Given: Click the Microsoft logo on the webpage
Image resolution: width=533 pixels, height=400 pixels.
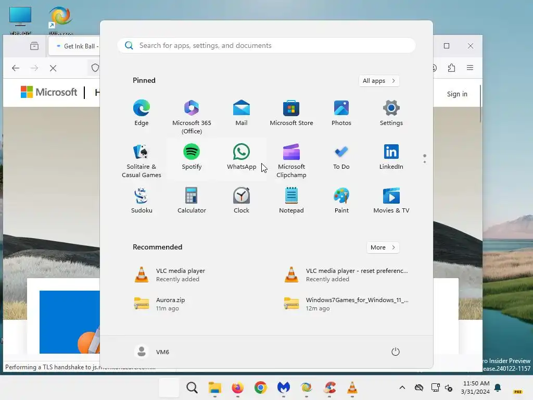Looking at the screenshot, I should point(48,92).
